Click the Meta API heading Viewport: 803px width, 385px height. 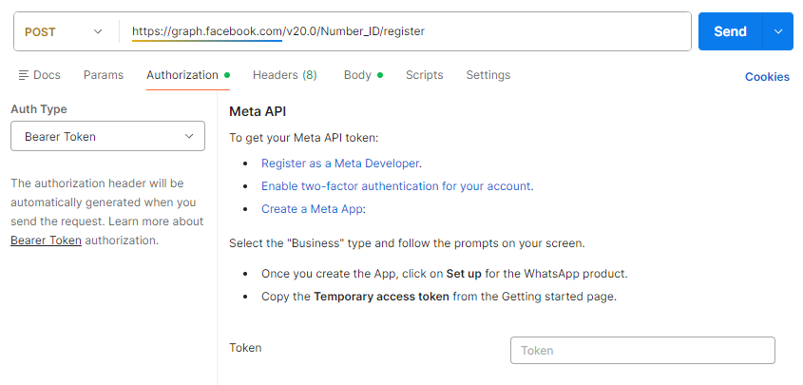pos(258,111)
